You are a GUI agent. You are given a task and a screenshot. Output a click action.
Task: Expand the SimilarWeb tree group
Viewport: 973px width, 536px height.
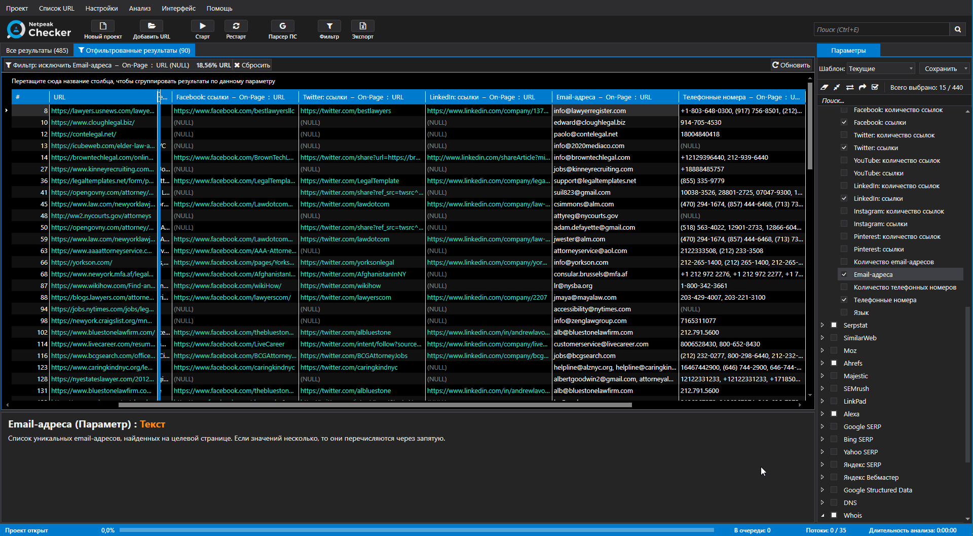(x=822, y=338)
